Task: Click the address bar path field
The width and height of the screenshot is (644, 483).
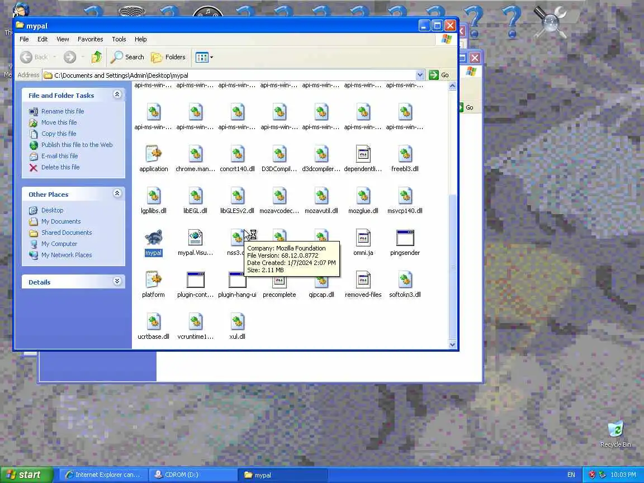Action: 233,75
